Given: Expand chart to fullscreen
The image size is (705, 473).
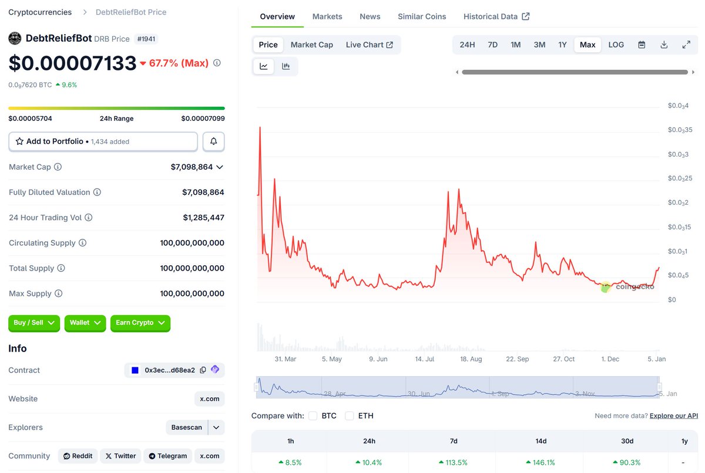Looking at the screenshot, I should tap(686, 45).
